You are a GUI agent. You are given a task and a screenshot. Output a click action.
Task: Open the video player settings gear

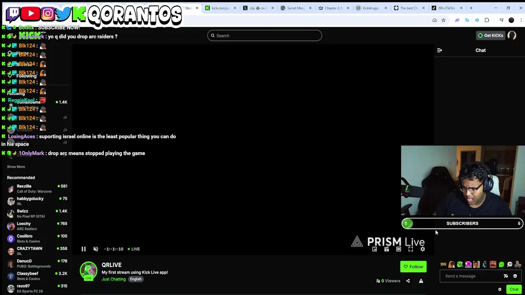coord(422,249)
